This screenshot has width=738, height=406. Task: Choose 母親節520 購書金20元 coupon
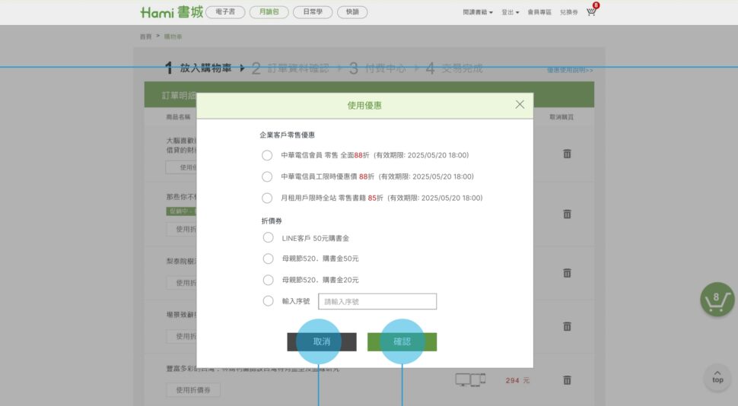pos(268,280)
